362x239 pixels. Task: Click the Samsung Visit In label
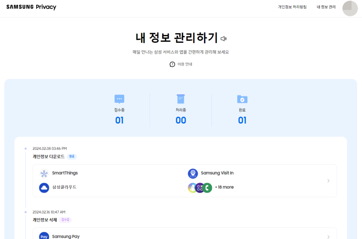(x=217, y=173)
